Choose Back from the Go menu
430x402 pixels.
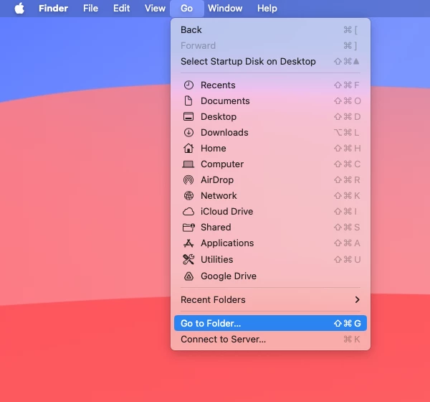[x=270, y=29]
